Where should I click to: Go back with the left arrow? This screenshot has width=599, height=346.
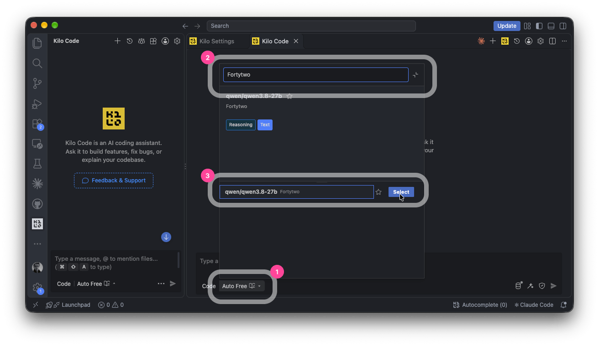pyautogui.click(x=185, y=26)
